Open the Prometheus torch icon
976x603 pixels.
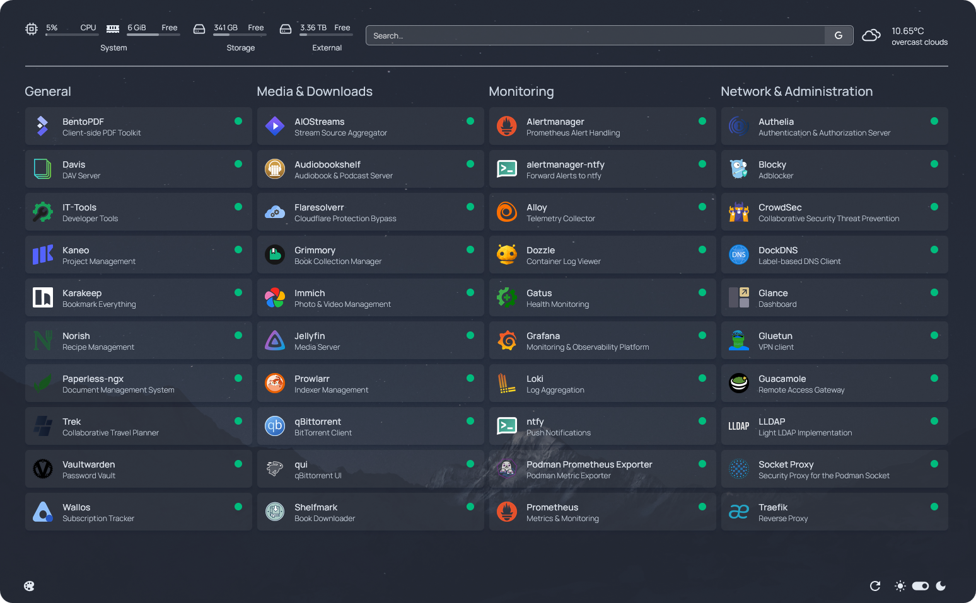click(507, 512)
